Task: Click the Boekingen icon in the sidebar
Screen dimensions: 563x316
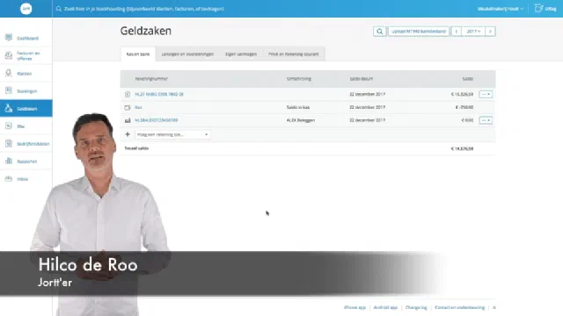Action: pyautogui.click(x=9, y=90)
